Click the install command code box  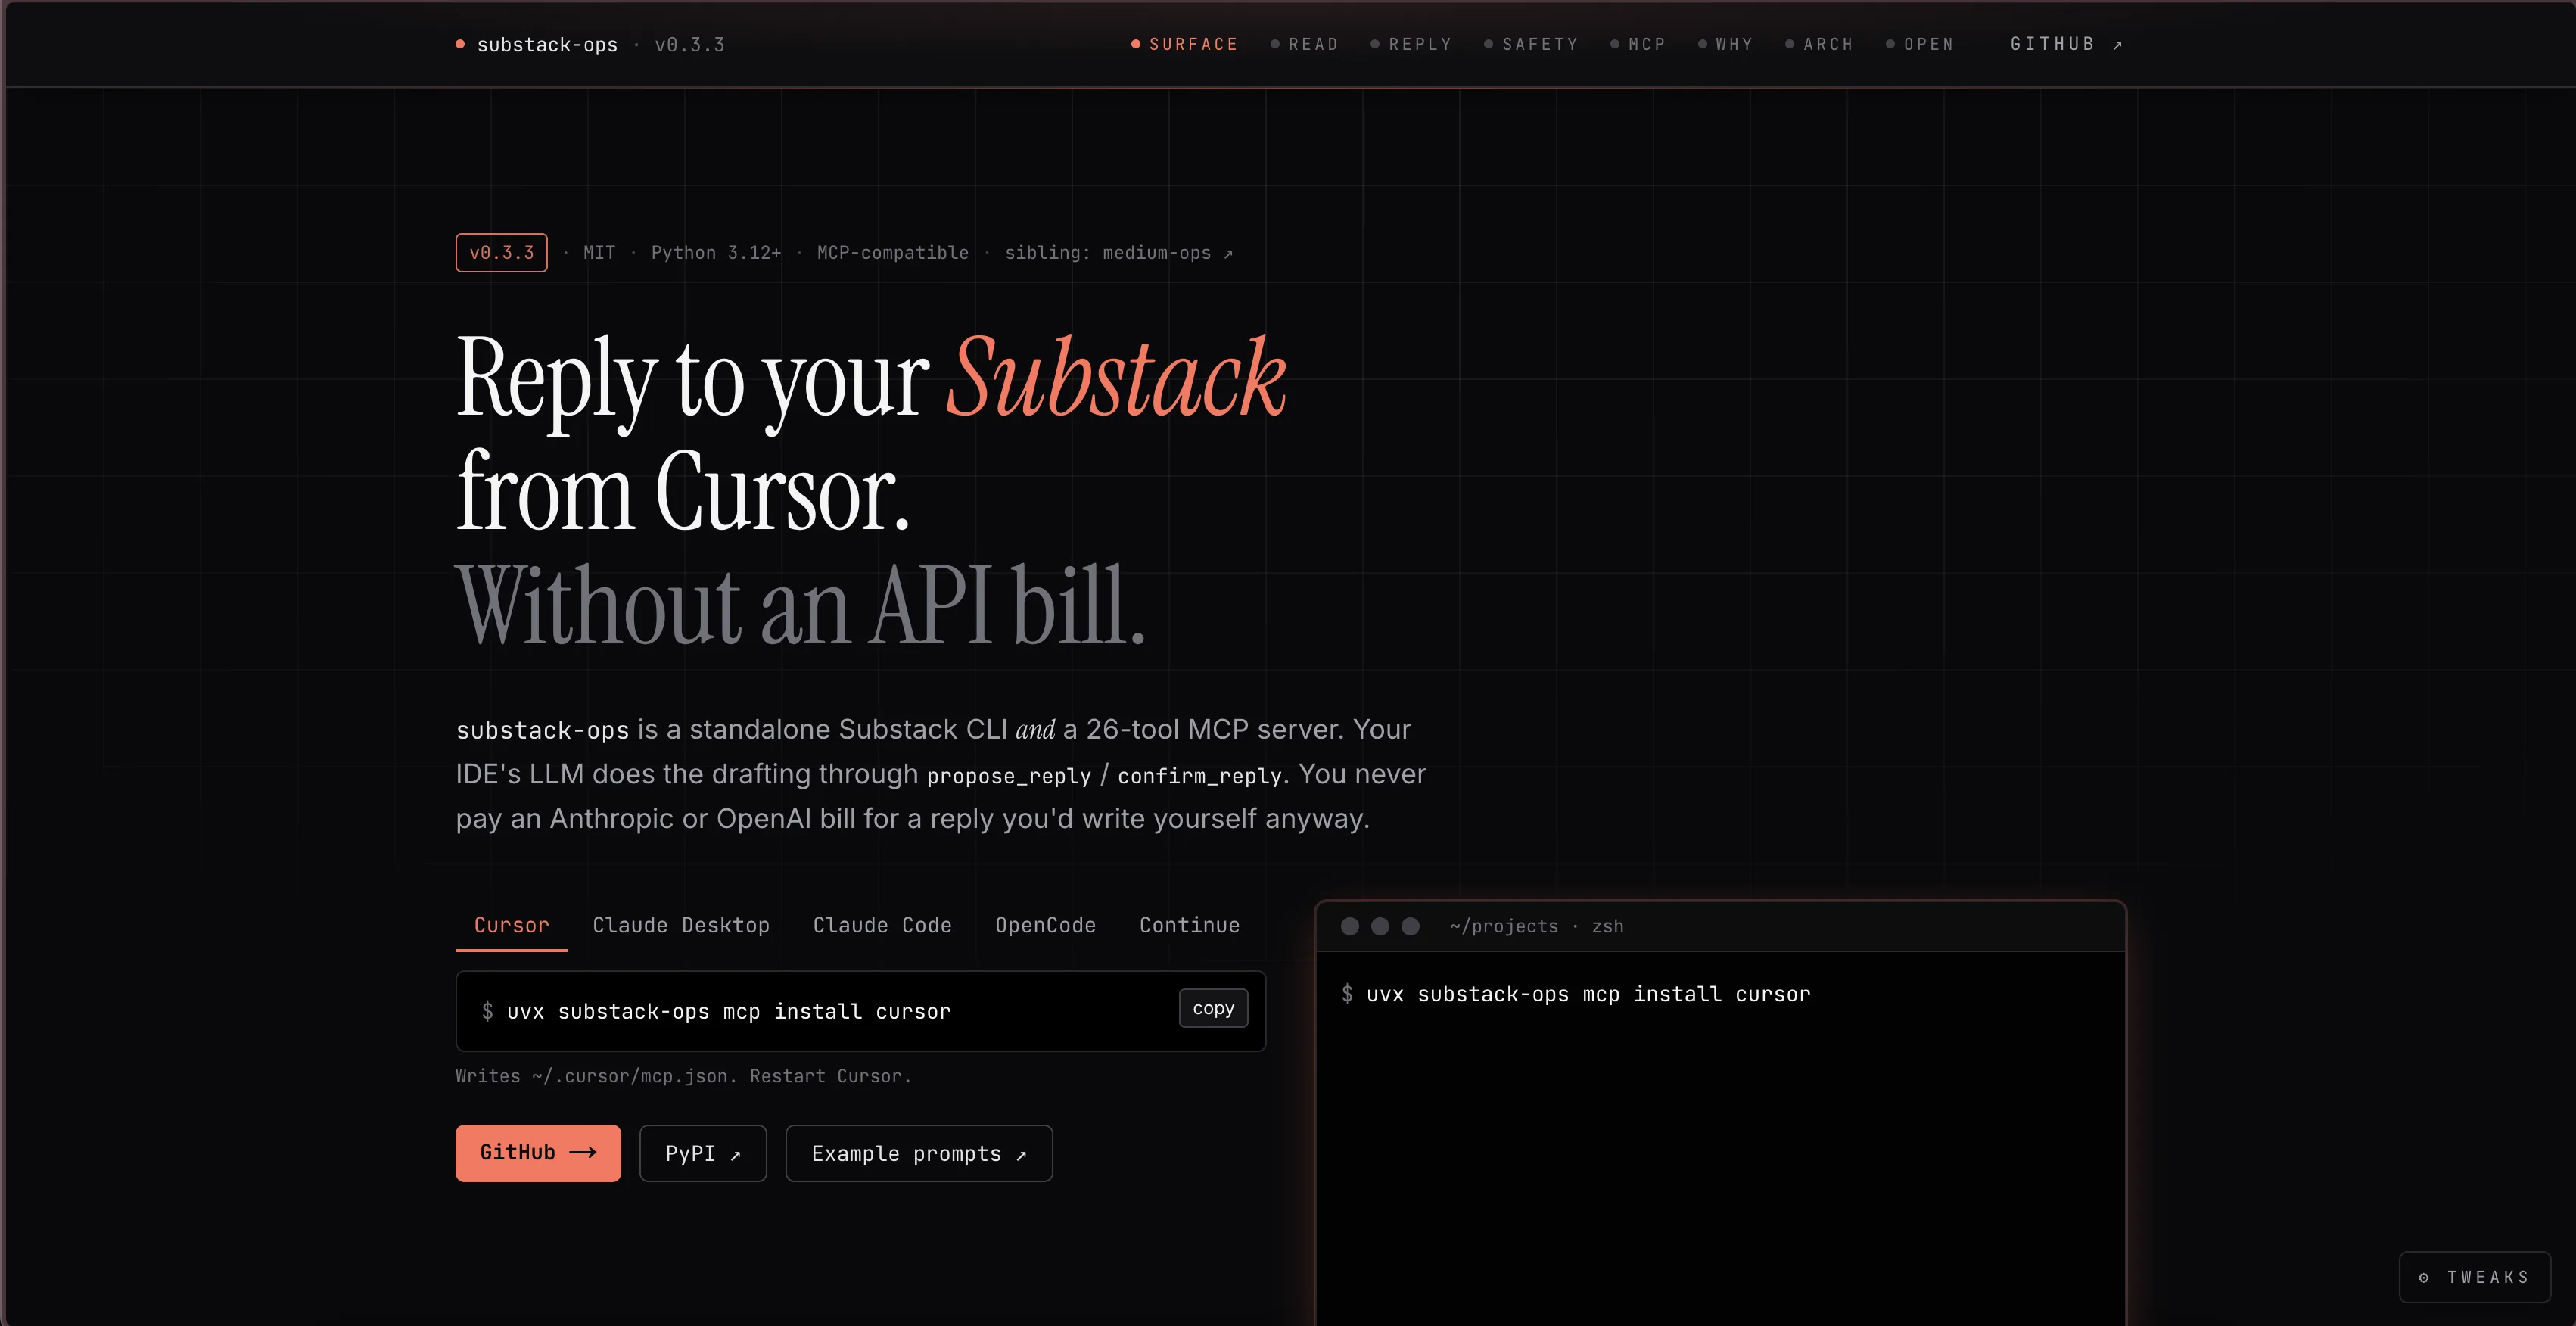860,1011
